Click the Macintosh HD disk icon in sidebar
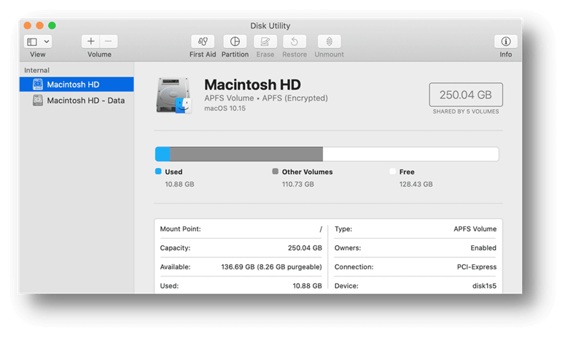The height and width of the screenshot is (337, 565). pos(37,84)
